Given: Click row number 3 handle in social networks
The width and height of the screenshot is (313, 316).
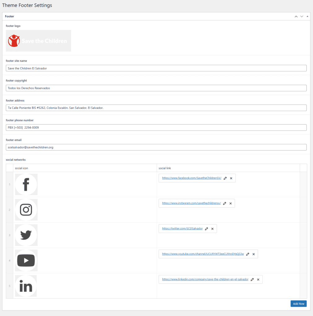Looking at the screenshot, I should coord(10,235).
